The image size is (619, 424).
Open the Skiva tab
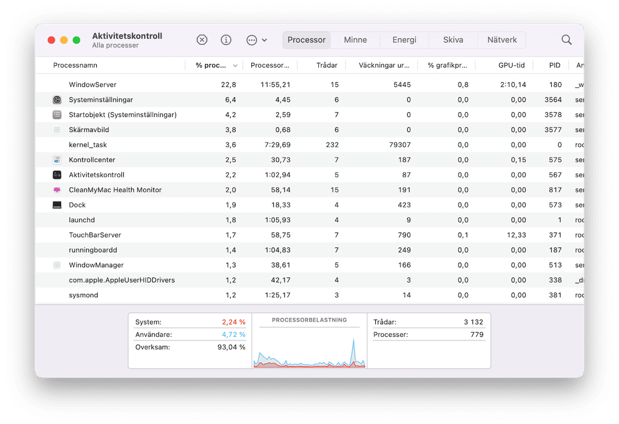point(453,40)
